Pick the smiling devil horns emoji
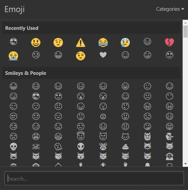Viewport: 188px width, 190px height. pyautogui.click(x=103, y=136)
